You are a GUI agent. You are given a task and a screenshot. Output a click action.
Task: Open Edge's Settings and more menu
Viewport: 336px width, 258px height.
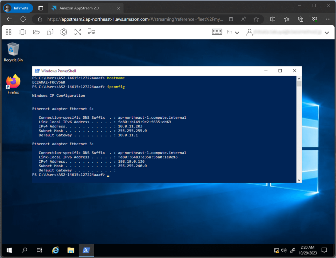point(328,19)
